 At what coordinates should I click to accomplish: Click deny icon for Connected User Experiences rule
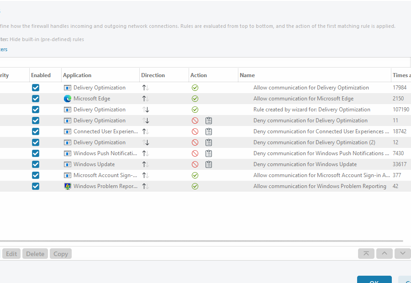[195, 131]
